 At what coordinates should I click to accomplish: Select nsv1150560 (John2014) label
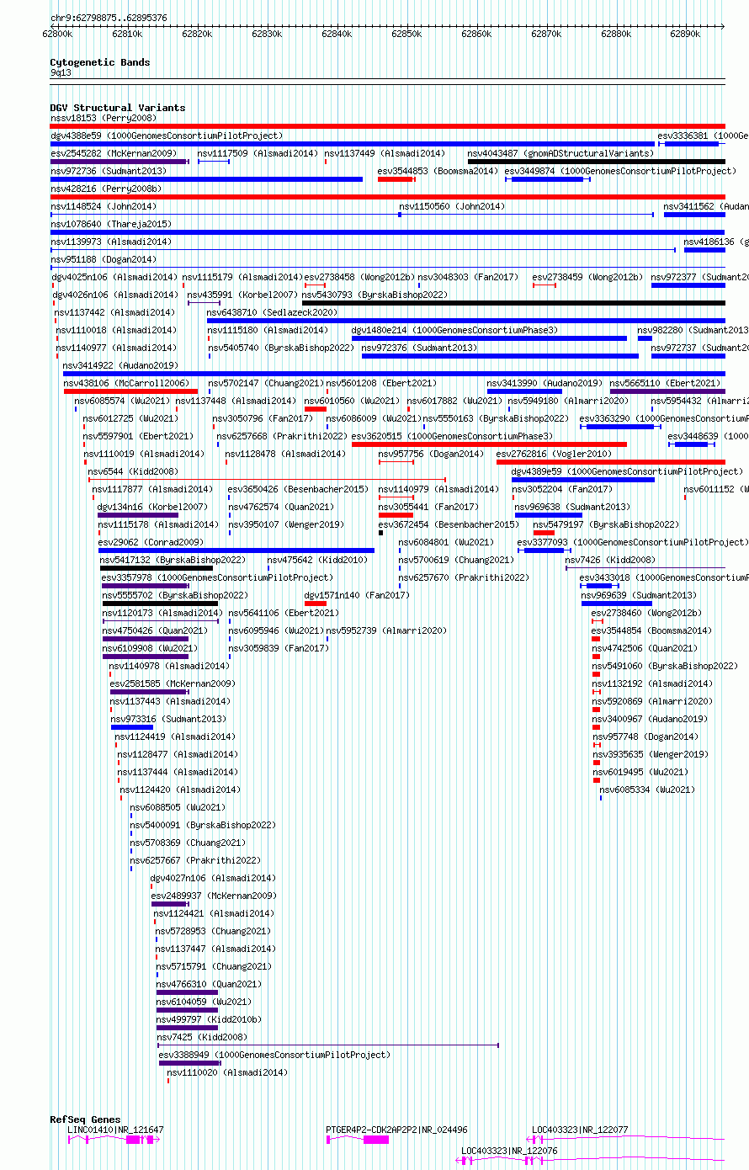coord(452,206)
